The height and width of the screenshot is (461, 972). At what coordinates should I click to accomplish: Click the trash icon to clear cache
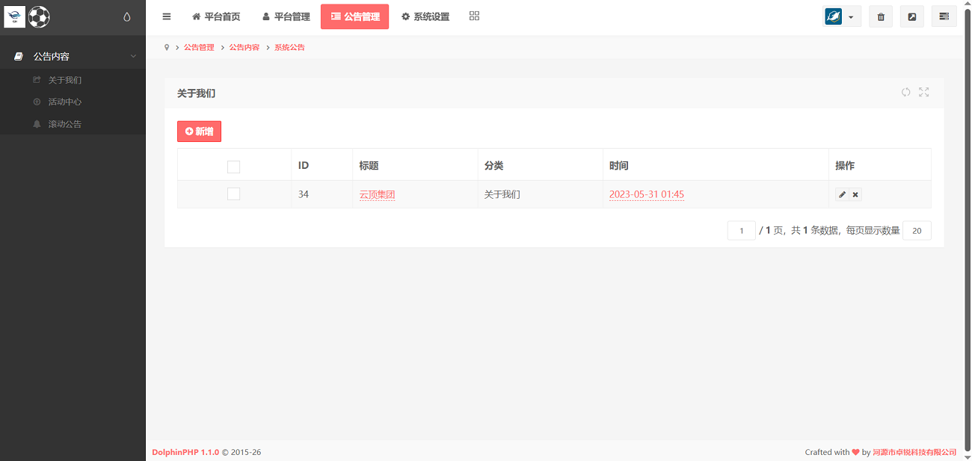pos(880,16)
